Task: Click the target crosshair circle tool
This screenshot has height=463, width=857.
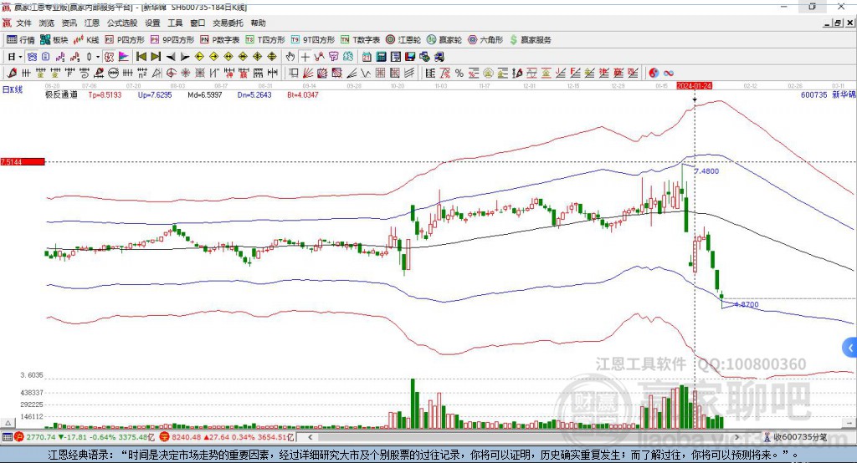Action: pyautogui.click(x=171, y=74)
